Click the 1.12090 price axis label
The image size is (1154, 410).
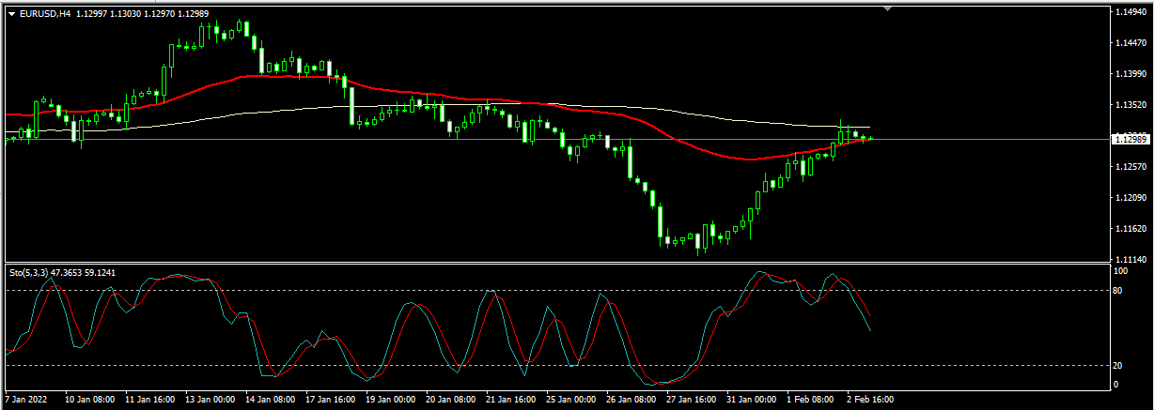tap(1130, 198)
